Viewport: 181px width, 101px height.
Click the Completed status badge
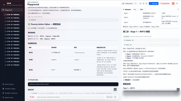tap(126, 36)
